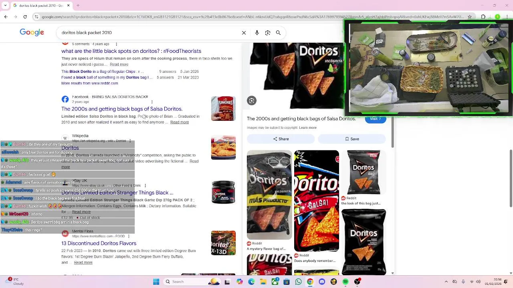This screenshot has height=288, width=513.
Task: Open 'the look of this bag just...' Reddit image
Action: tap(364, 172)
